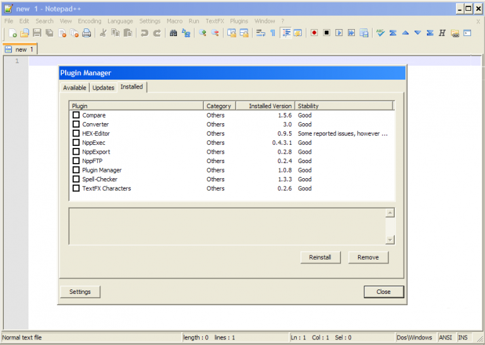
Task: Click the Open file folder icon
Action: click(25, 33)
